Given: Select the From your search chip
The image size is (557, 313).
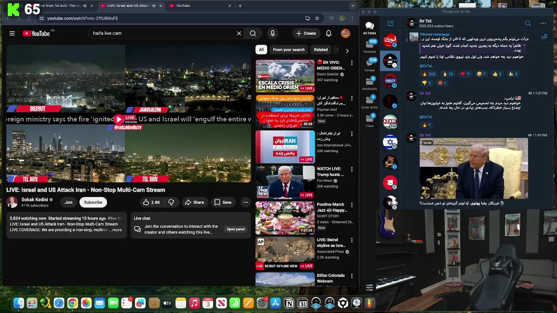Looking at the screenshot, I should pyautogui.click(x=289, y=50).
